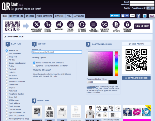Select the YouTube Video data type
The height and width of the screenshot is (121, 155).
point(7,54)
